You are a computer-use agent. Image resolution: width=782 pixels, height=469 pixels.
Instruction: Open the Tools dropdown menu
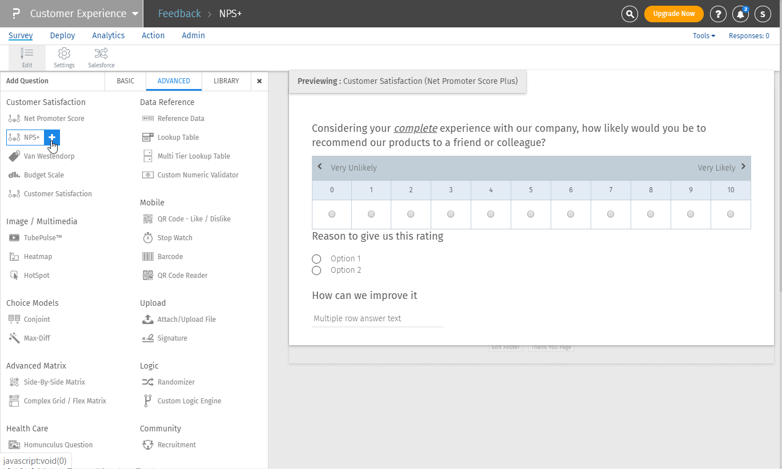[x=704, y=36]
